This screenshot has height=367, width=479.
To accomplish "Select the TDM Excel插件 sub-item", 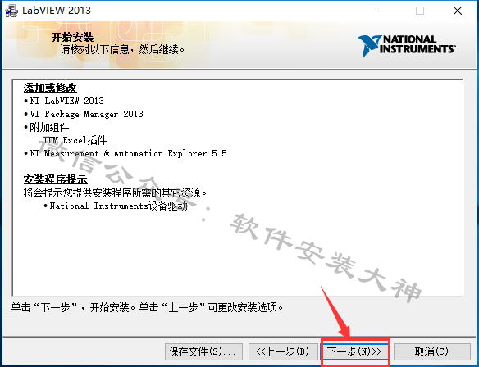I will tap(75, 140).
